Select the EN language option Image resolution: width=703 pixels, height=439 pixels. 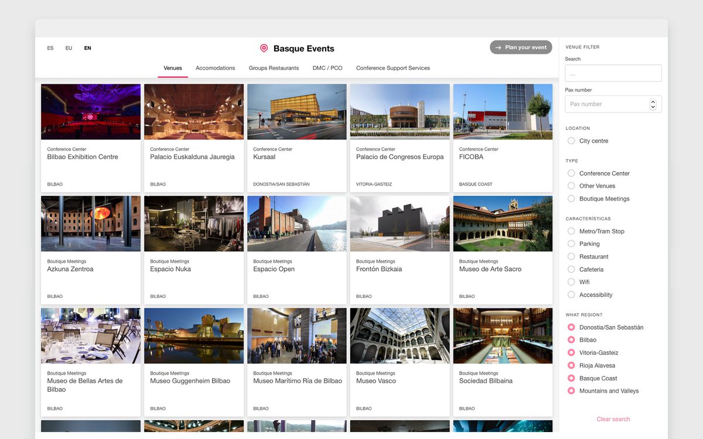87,48
